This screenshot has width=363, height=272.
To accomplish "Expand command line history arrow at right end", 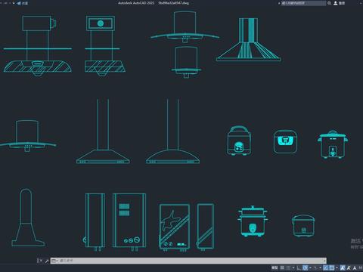I will [x=324, y=261].
